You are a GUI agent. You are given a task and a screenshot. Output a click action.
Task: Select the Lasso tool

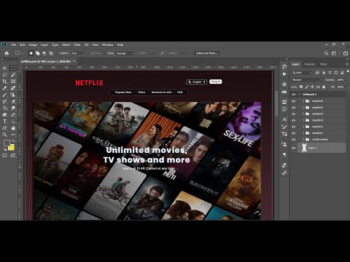(4, 75)
